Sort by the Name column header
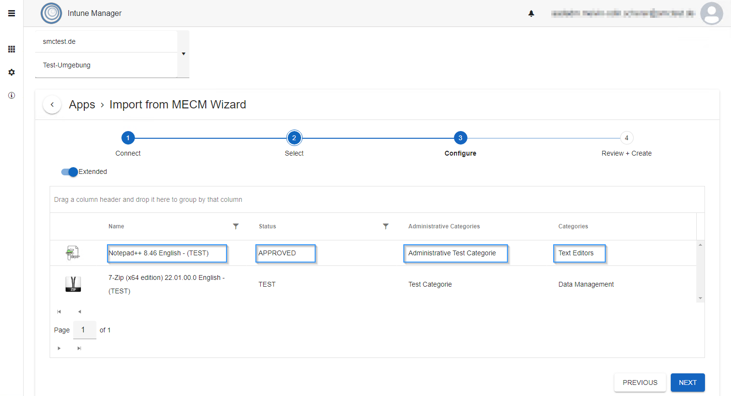 (x=116, y=226)
